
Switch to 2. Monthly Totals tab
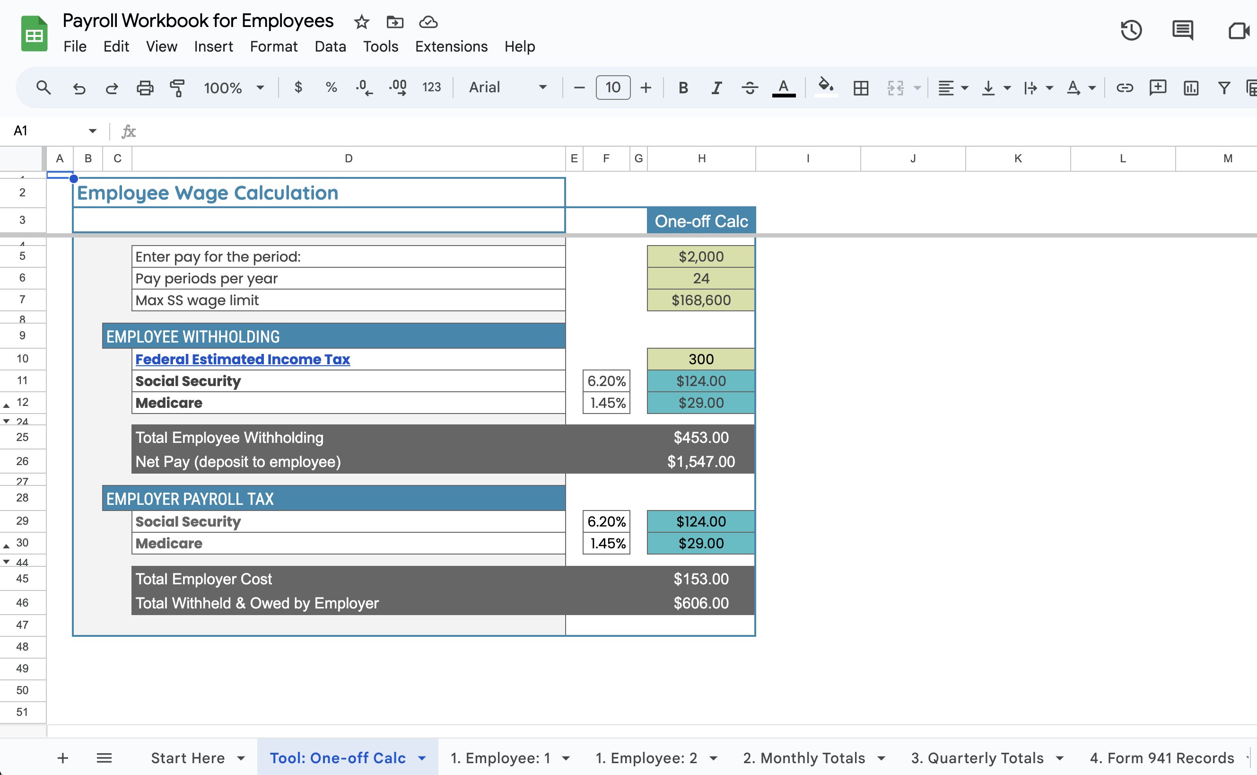coord(803,757)
